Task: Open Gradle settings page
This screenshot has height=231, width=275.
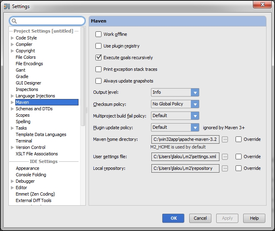Action: pyautogui.click(x=22, y=76)
